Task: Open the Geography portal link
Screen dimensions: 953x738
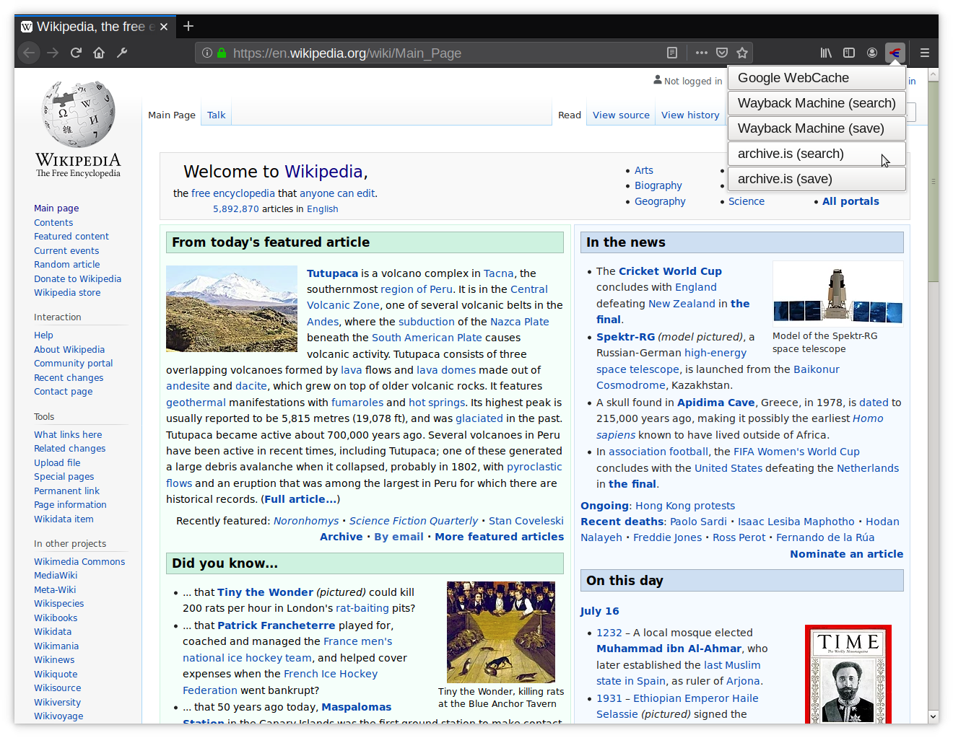Action: point(660,201)
